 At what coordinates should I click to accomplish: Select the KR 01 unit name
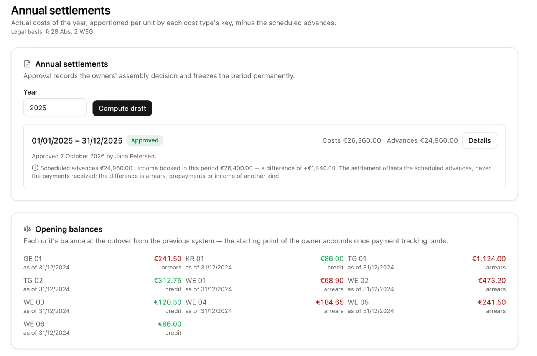click(x=195, y=259)
